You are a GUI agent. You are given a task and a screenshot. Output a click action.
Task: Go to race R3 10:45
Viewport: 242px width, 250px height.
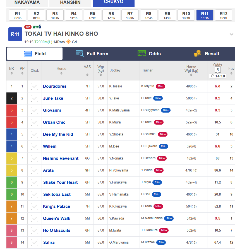pos(55,15)
